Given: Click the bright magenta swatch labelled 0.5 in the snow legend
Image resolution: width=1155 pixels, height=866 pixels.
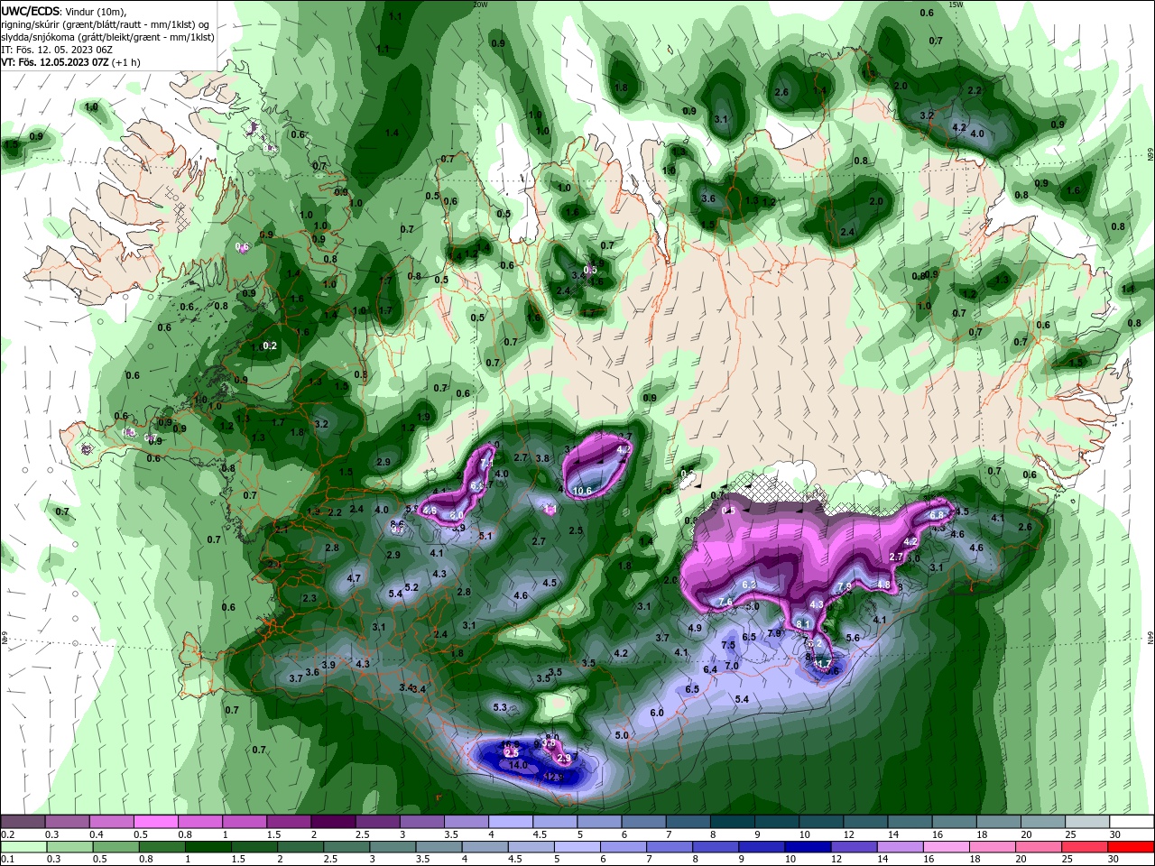Looking at the screenshot, I should pyautogui.click(x=155, y=822).
